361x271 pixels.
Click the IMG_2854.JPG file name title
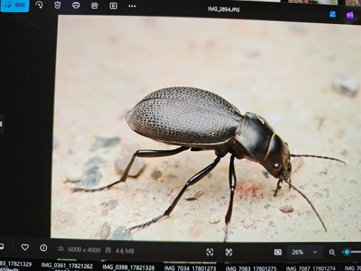pos(224,9)
